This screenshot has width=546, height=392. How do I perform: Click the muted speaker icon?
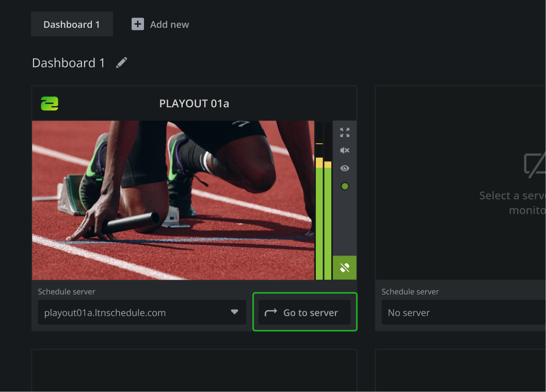[345, 150]
